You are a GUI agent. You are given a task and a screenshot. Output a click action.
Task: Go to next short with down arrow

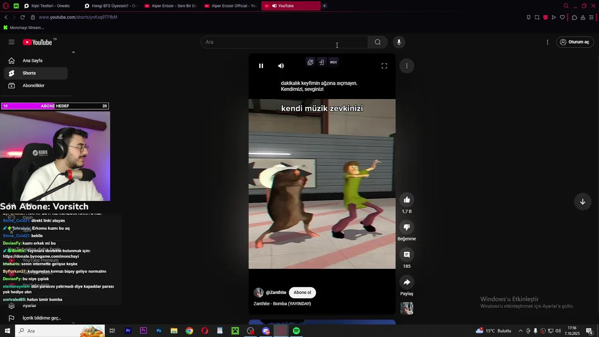[x=583, y=202]
